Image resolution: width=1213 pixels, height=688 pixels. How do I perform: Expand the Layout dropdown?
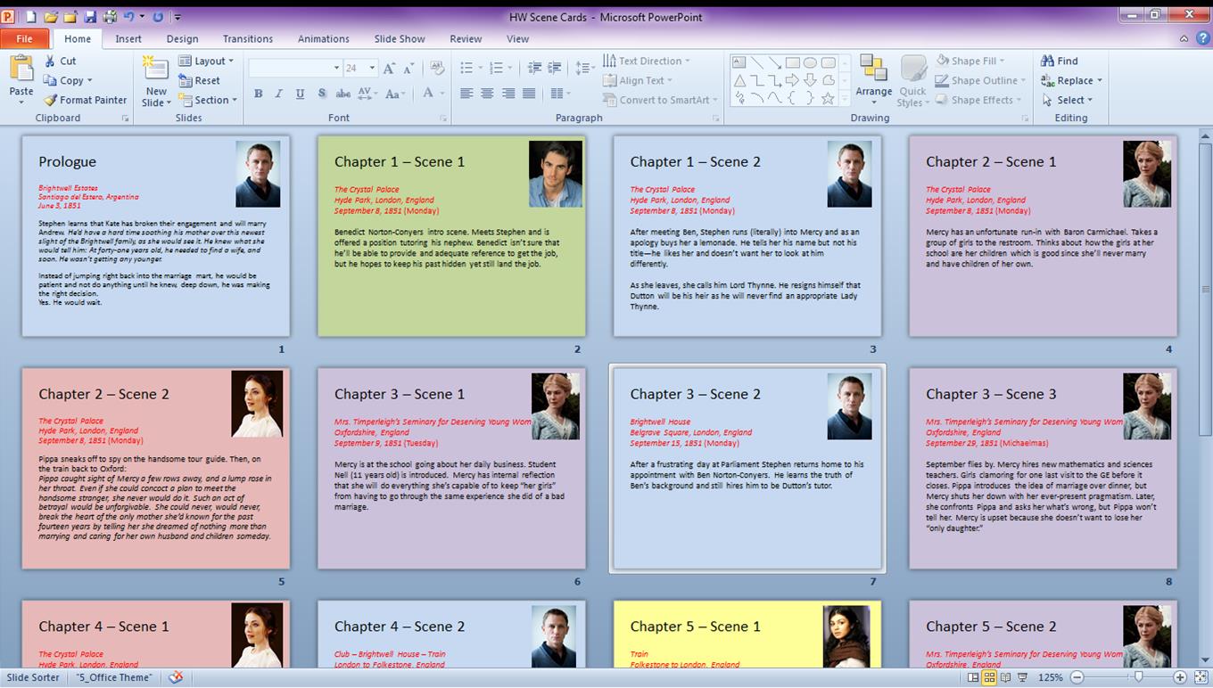click(206, 61)
